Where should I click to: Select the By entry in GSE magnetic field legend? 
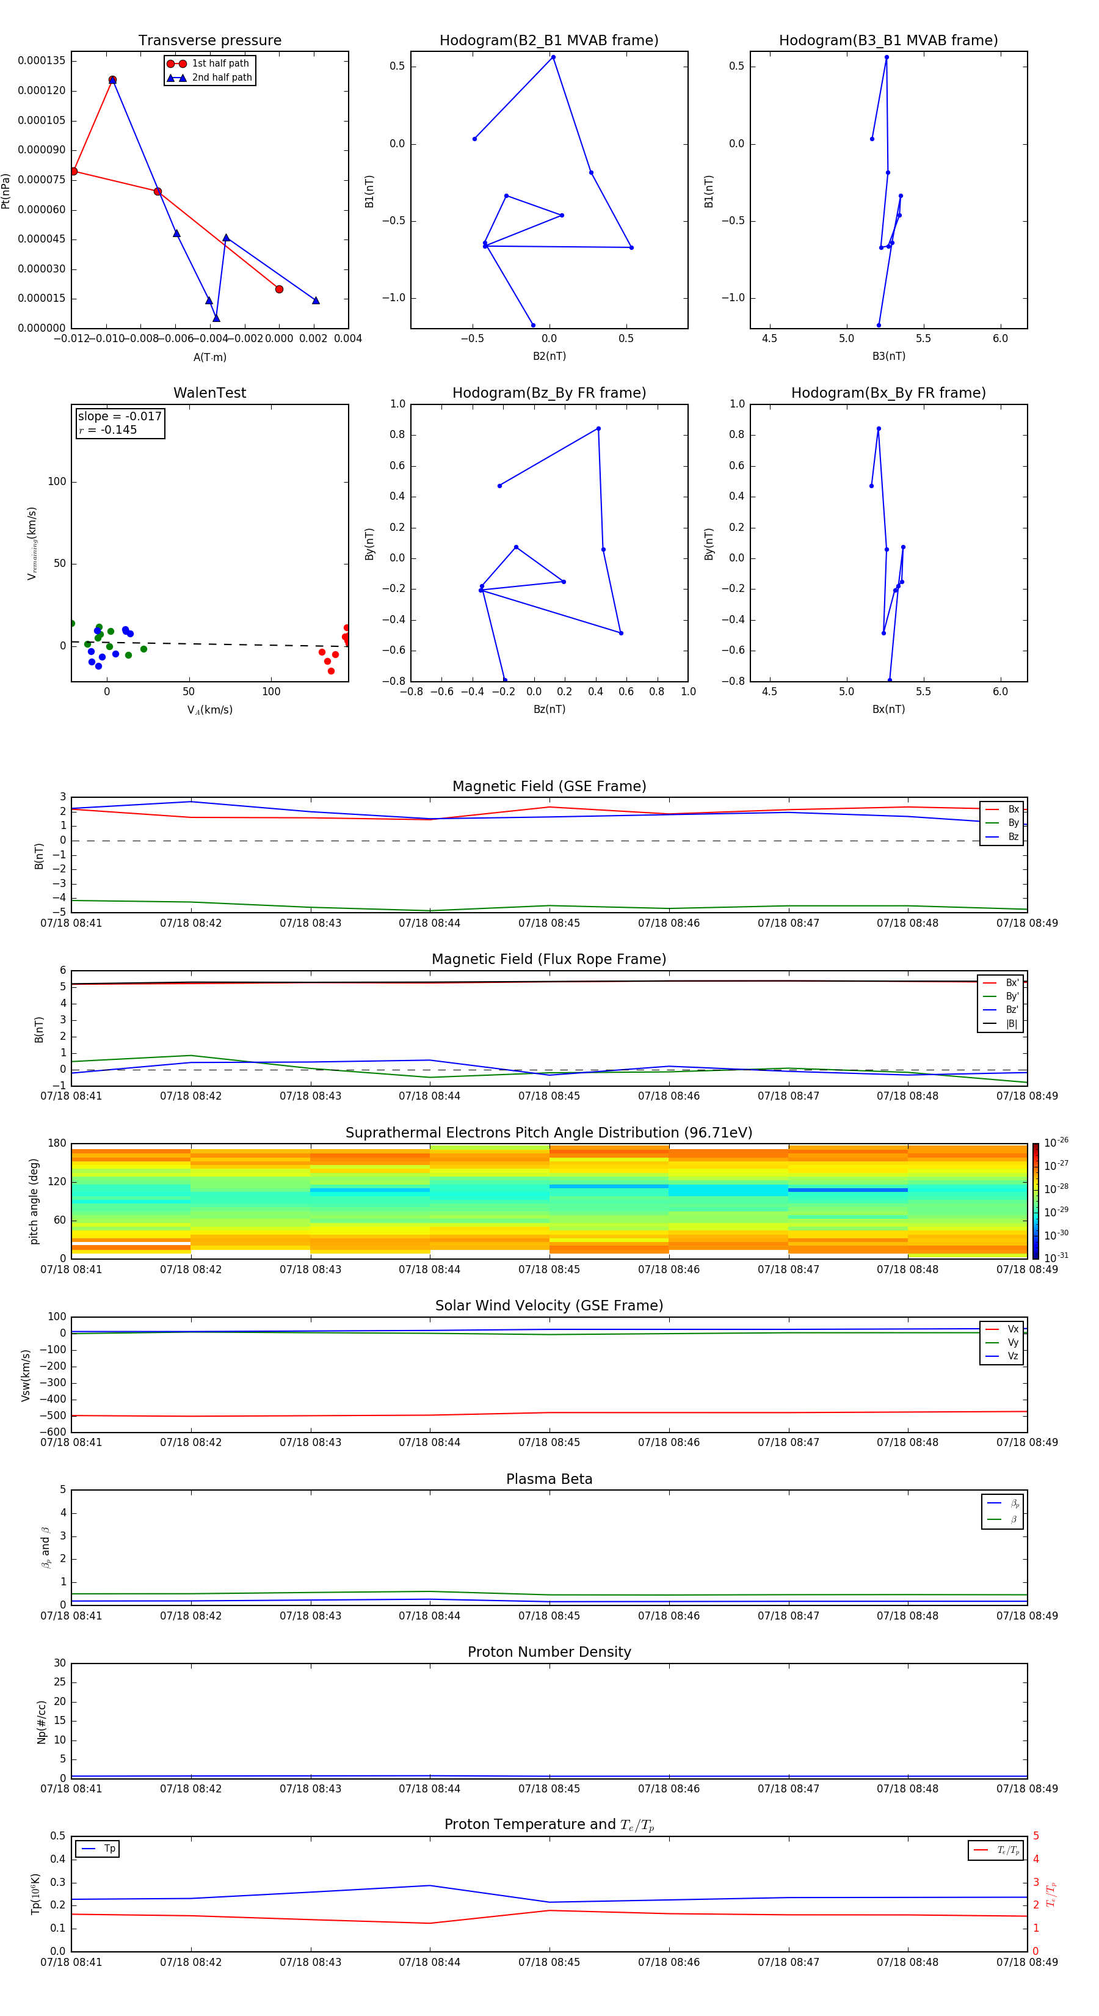pyautogui.click(x=1002, y=824)
